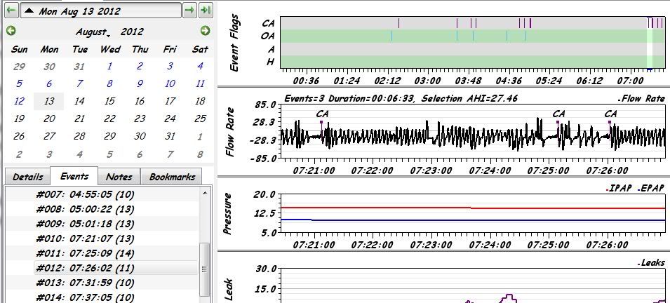The height and width of the screenshot is (303, 670).
Task: Open the August month dropdown
Action: [92, 32]
